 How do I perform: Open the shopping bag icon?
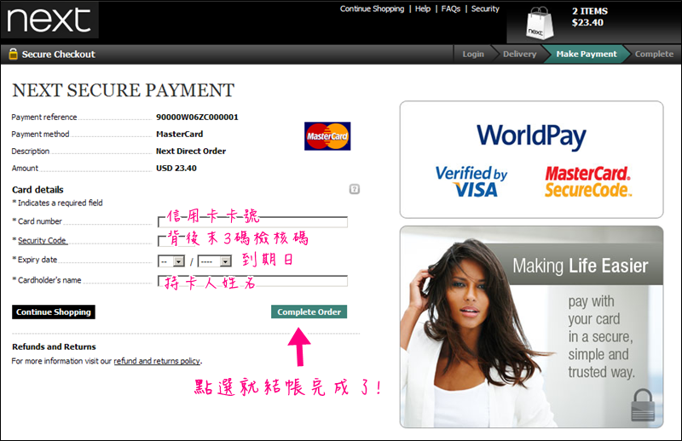[x=540, y=24]
